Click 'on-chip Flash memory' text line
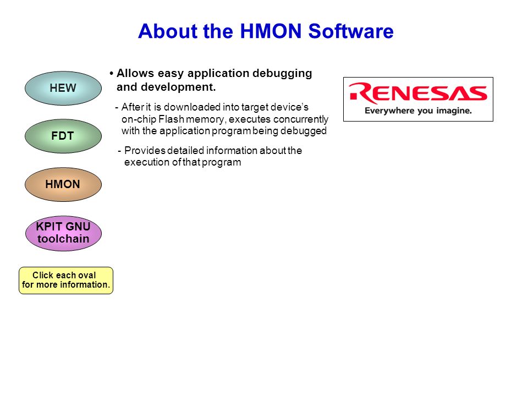Viewport: 528px width, 396px height. [x=225, y=119]
